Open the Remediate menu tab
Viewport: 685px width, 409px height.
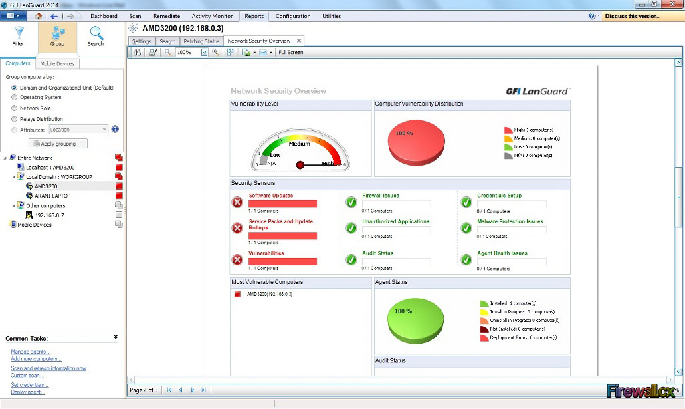click(167, 16)
